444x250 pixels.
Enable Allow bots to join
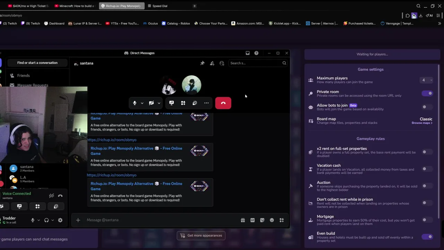pos(427,107)
